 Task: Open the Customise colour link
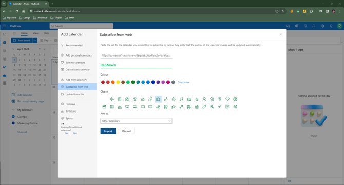(183, 82)
